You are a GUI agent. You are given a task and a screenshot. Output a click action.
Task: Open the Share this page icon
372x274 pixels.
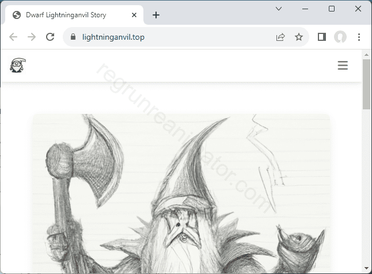[x=280, y=37]
